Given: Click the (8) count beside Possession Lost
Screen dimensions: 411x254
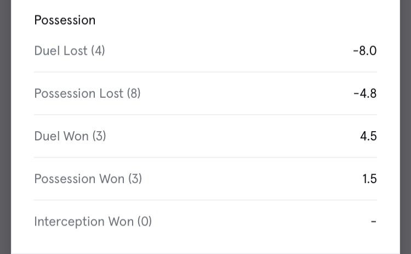Looking at the screenshot, I should [x=134, y=93].
